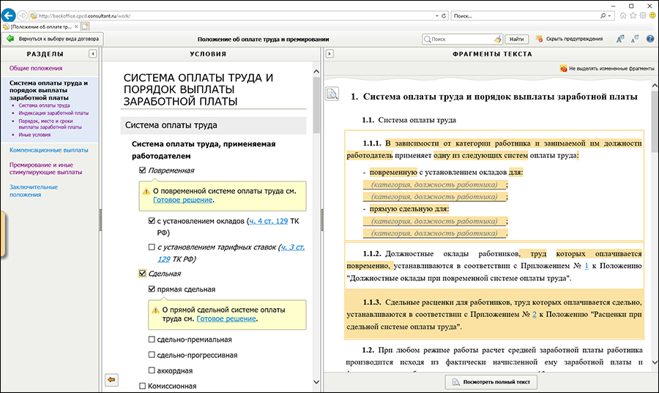Click the browser back arrow button
Viewport: 659px width, 393px height.
coord(10,15)
